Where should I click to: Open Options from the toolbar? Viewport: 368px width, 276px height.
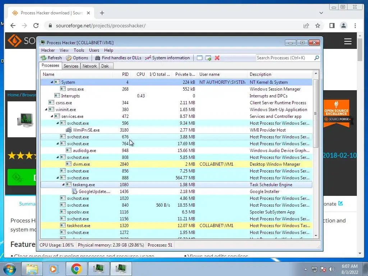[77, 58]
